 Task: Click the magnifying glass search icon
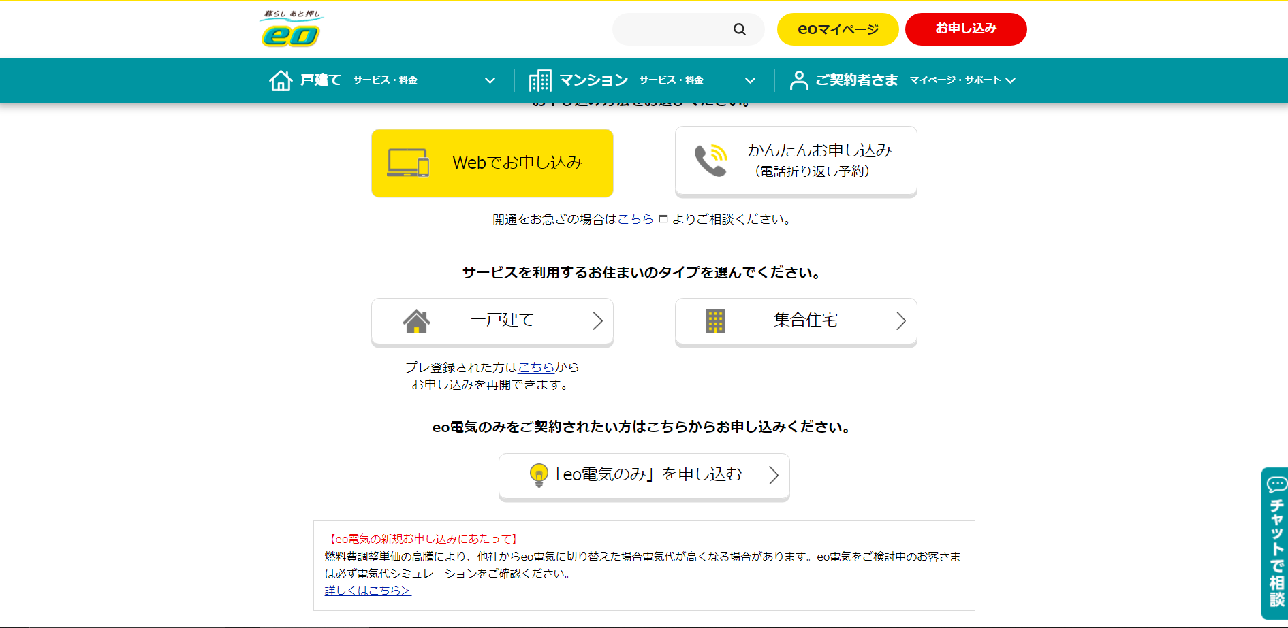[x=739, y=29]
